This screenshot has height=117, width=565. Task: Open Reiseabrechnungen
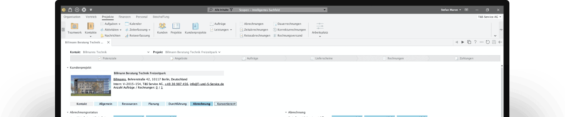tap(255, 35)
